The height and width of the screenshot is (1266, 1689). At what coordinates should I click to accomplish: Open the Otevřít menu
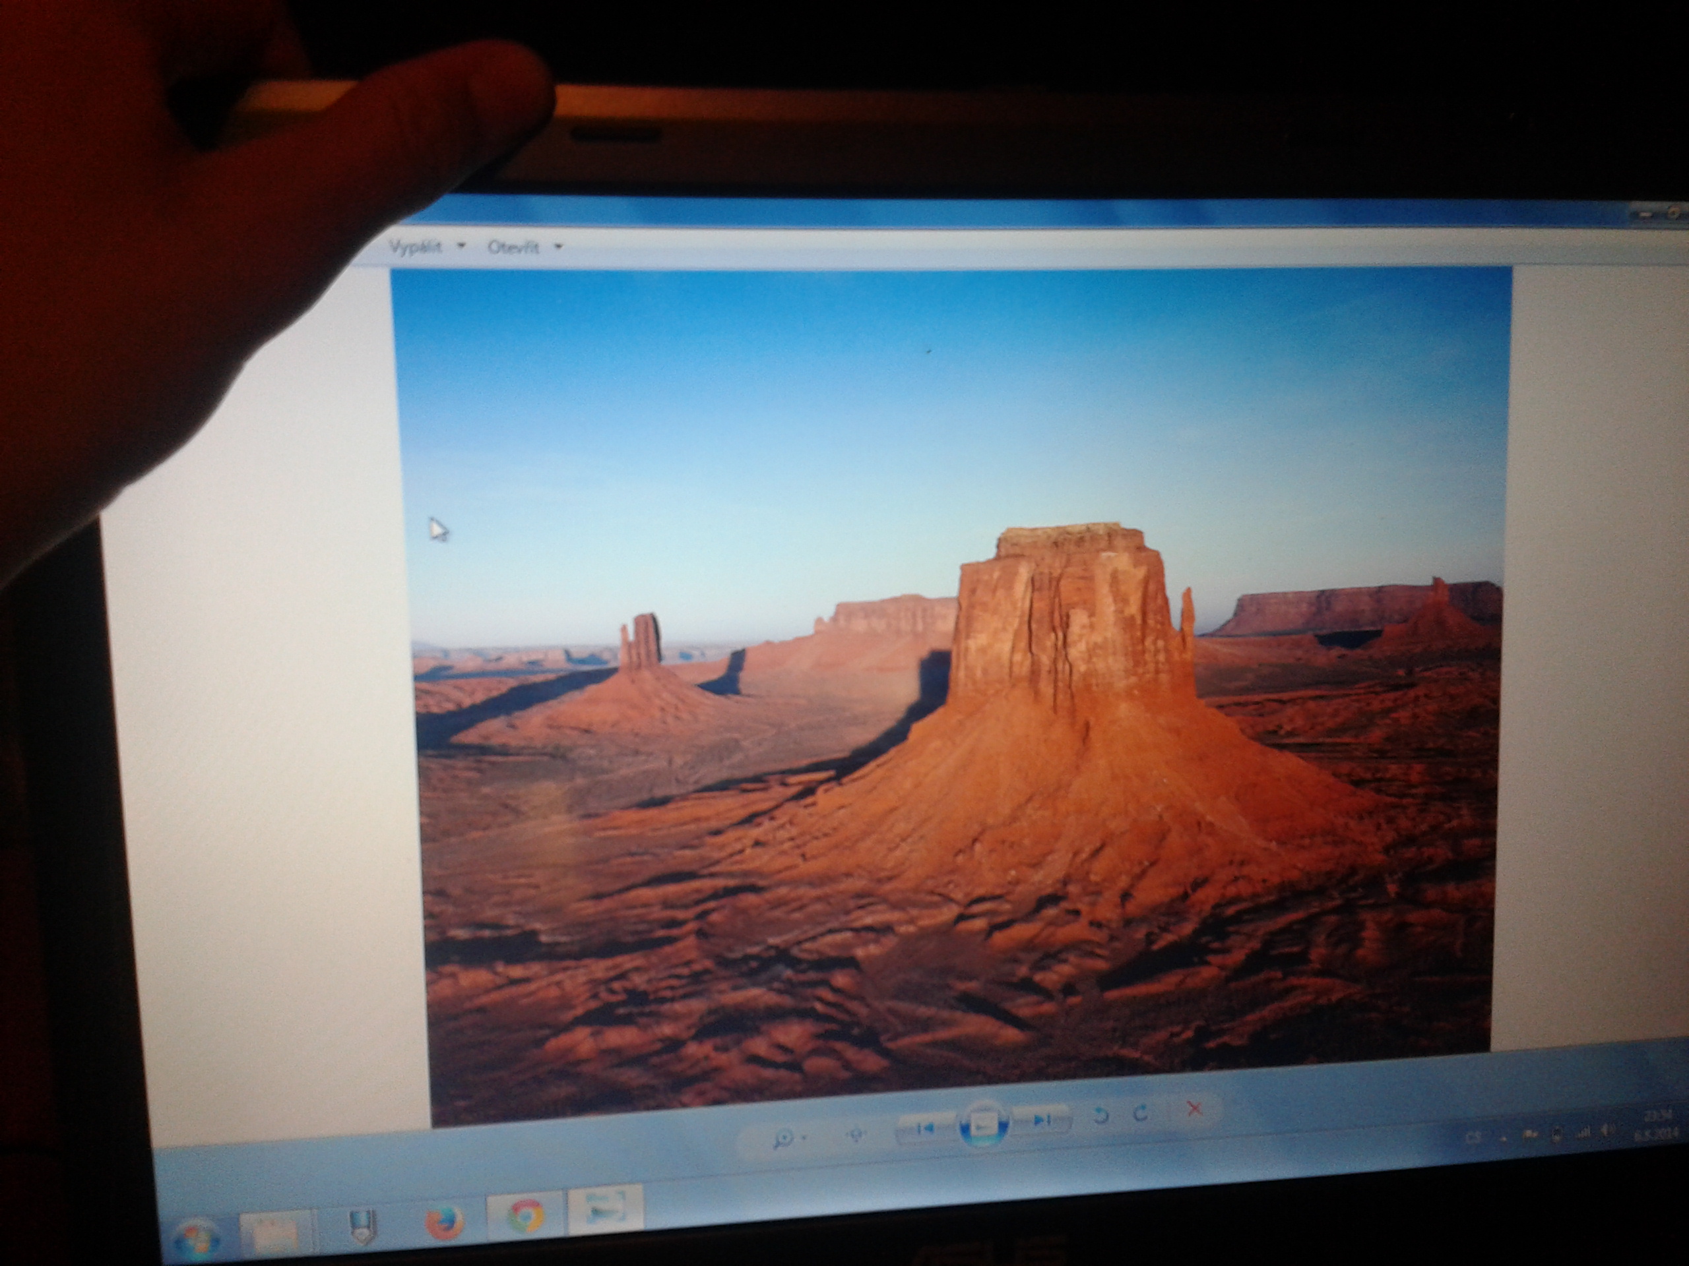click(513, 247)
